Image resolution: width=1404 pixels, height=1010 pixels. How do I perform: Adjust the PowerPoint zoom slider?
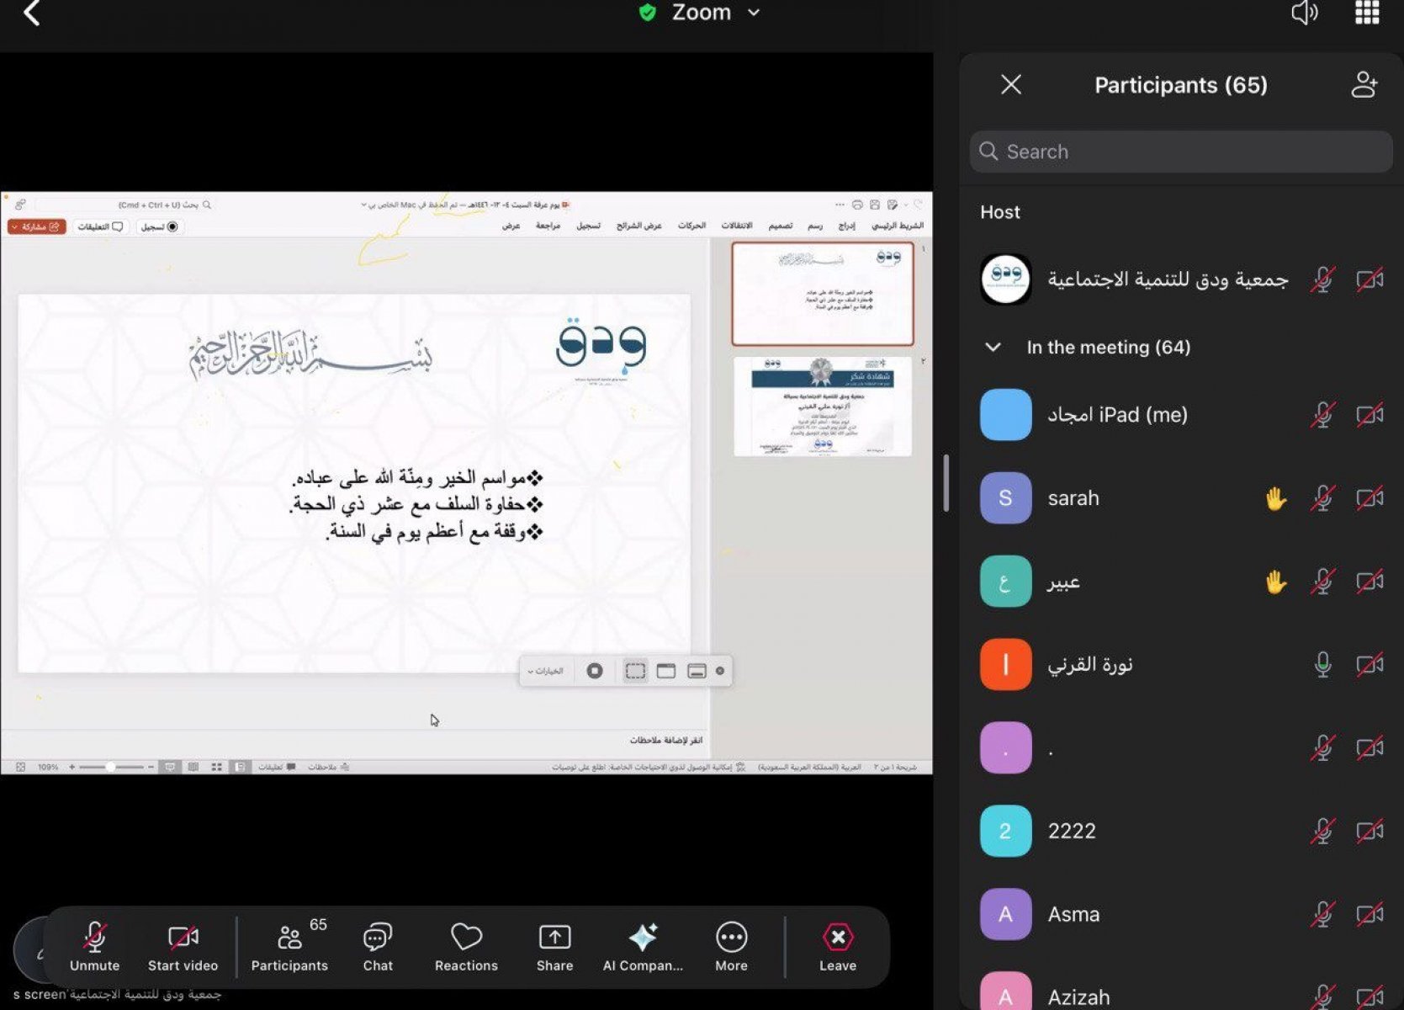point(111,767)
